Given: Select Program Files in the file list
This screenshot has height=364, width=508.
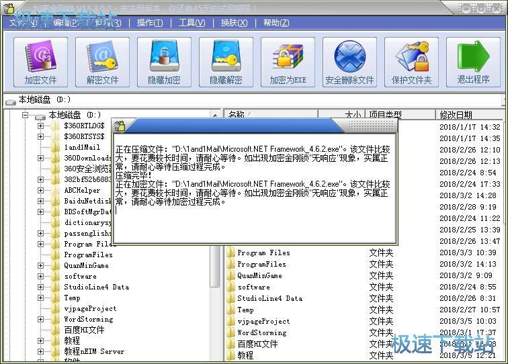Looking at the screenshot, I should point(263,253).
